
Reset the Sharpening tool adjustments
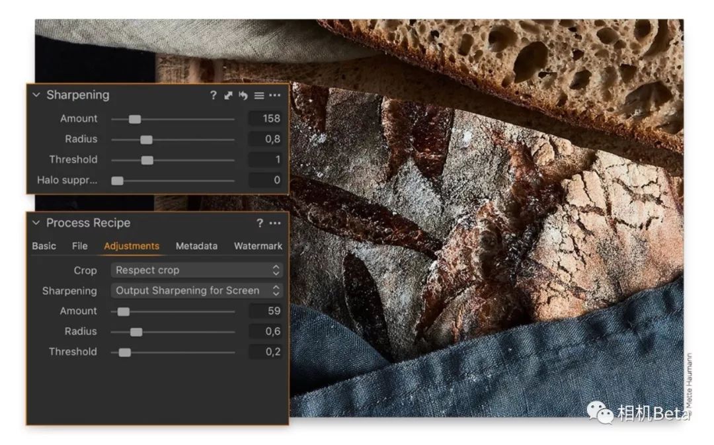(x=243, y=95)
